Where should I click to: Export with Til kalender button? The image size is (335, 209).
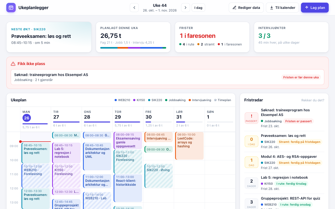(x=282, y=8)
